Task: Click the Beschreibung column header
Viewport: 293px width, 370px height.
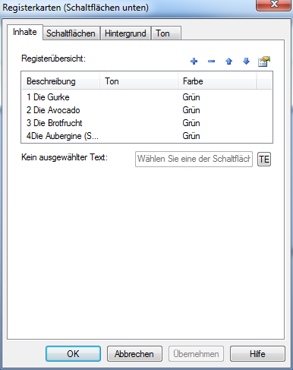Action: pyautogui.click(x=61, y=81)
